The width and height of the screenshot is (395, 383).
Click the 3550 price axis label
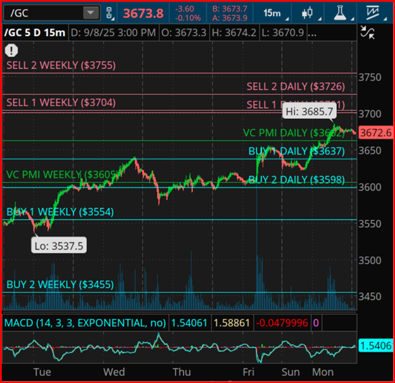click(x=370, y=223)
